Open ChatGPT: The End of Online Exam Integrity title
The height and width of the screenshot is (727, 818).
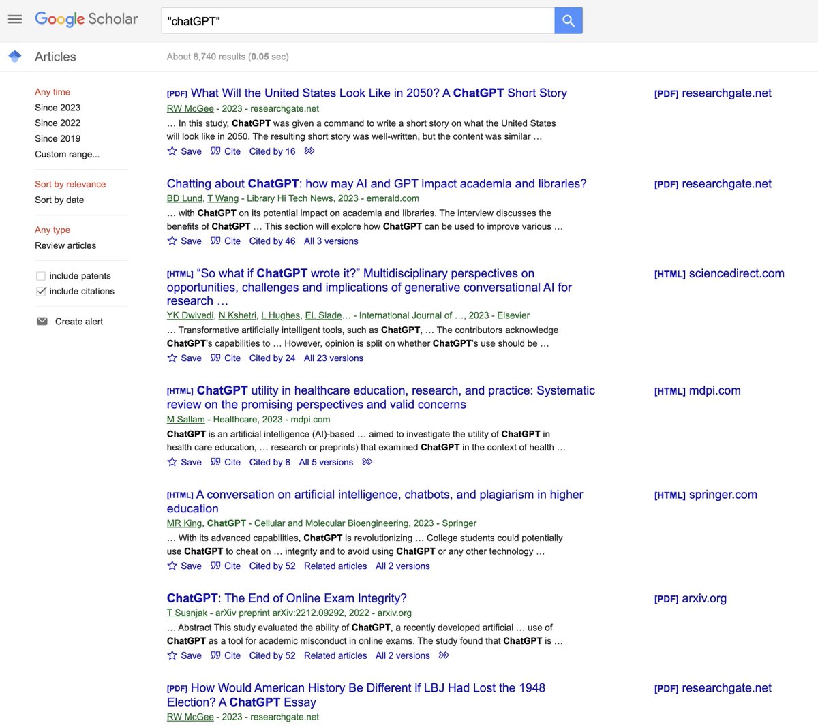pyautogui.click(x=287, y=598)
